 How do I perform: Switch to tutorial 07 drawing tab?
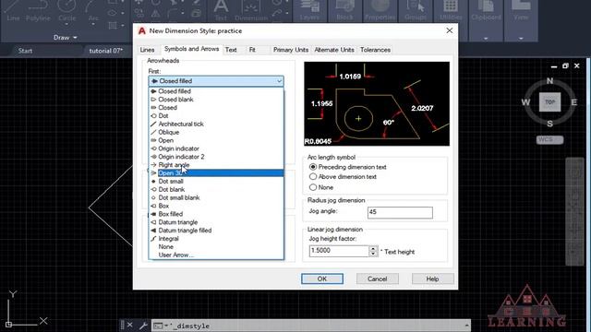[x=106, y=51]
